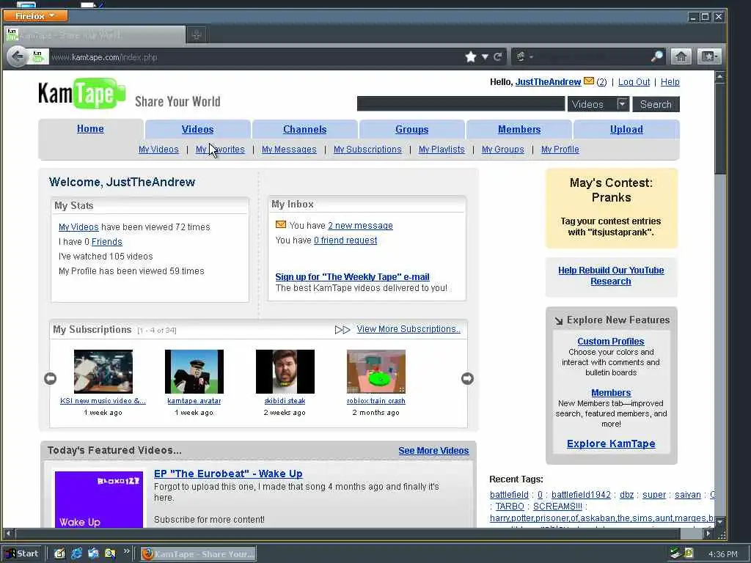
Task: Click the Search button
Action: coord(656,104)
